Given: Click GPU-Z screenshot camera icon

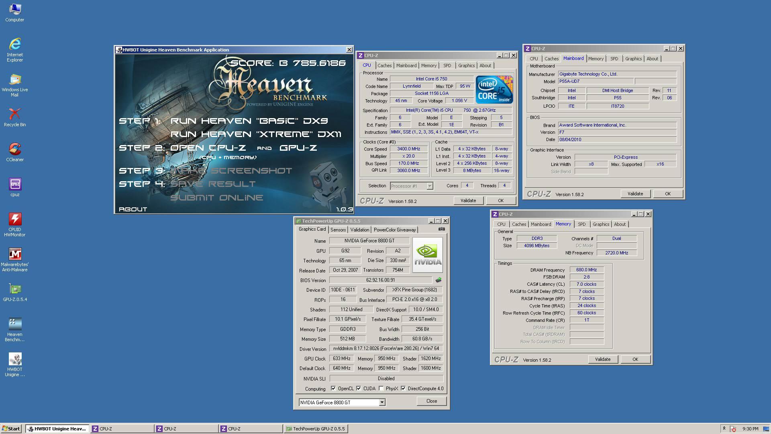Looking at the screenshot, I should coord(442,229).
